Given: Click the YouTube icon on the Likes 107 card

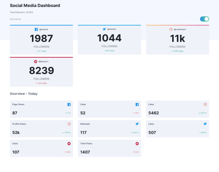Looking at the screenshot, I should pos(69,144).
